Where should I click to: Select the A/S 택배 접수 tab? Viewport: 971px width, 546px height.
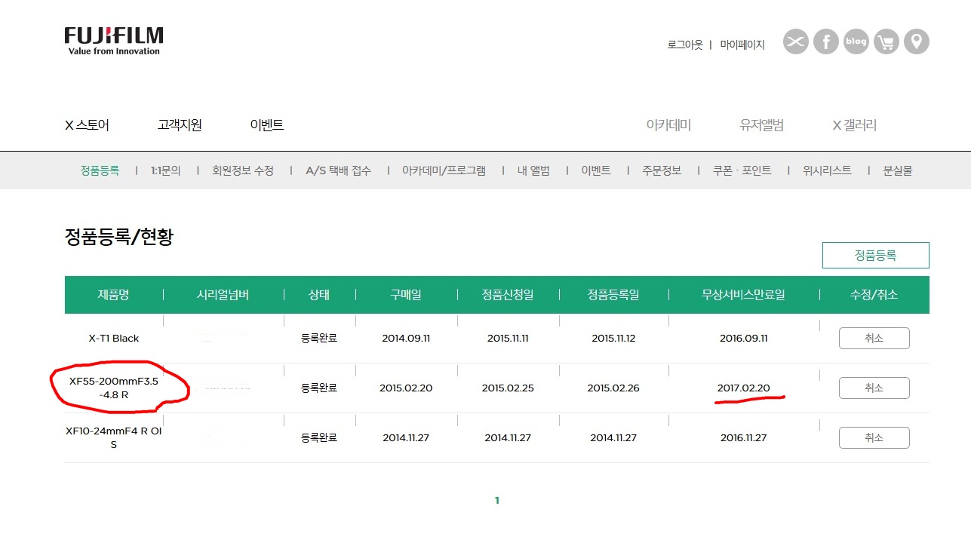point(338,170)
